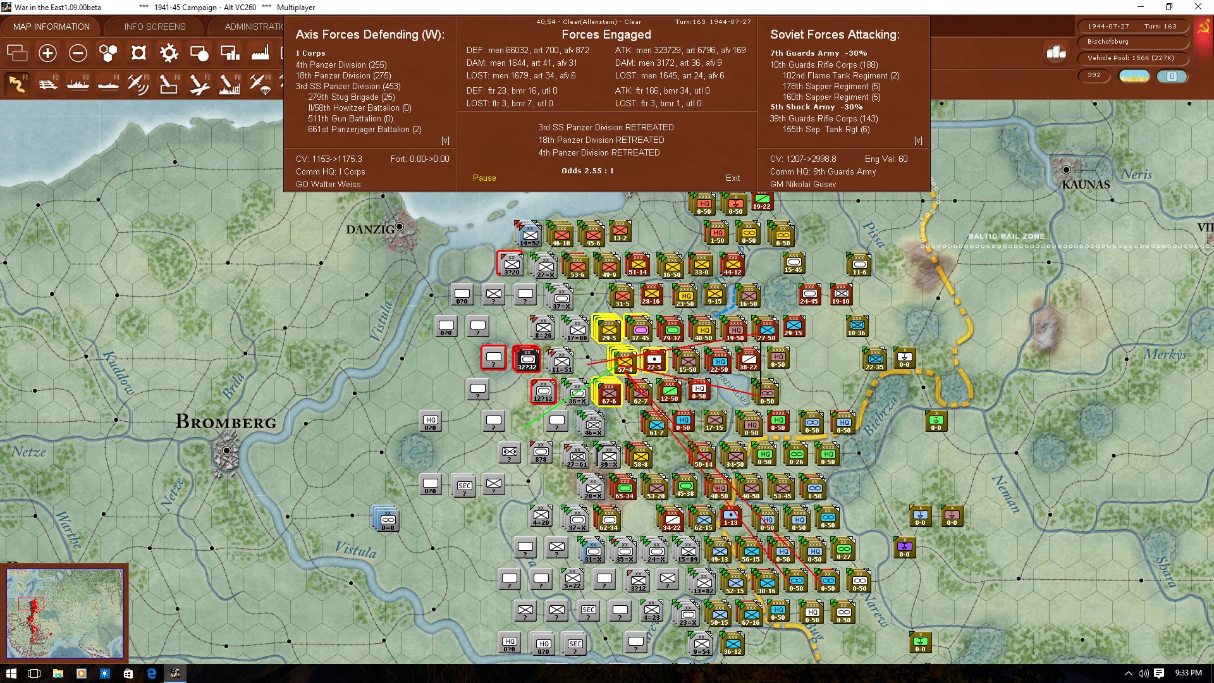
Task: Select the highlighted 67-6 Soviet counter
Action: [x=608, y=392]
